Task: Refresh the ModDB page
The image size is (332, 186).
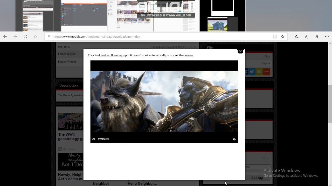Action: tap(25, 37)
